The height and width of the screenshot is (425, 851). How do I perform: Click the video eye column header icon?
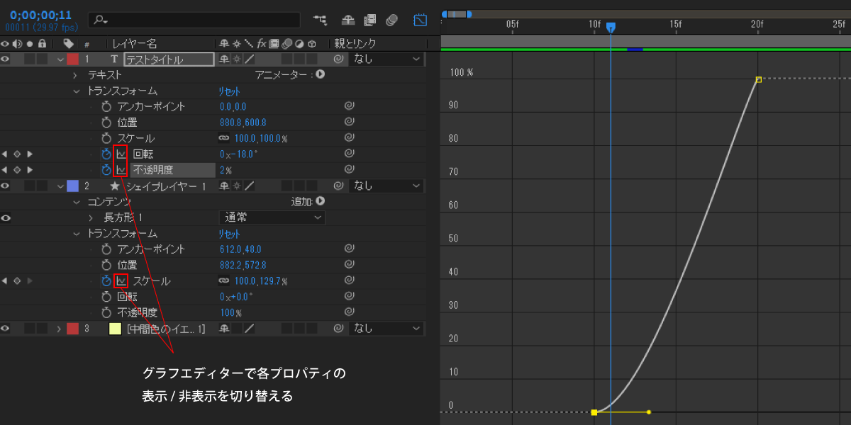click(x=6, y=44)
